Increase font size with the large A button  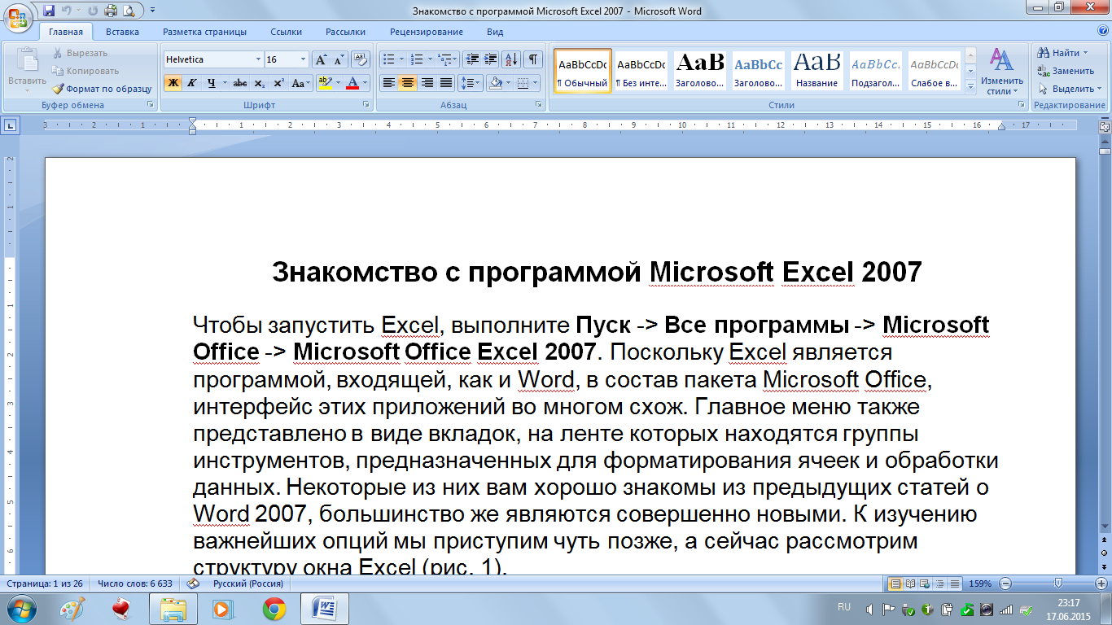click(x=321, y=59)
